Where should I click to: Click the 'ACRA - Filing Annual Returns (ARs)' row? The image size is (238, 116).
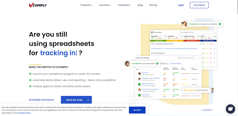[183, 44]
